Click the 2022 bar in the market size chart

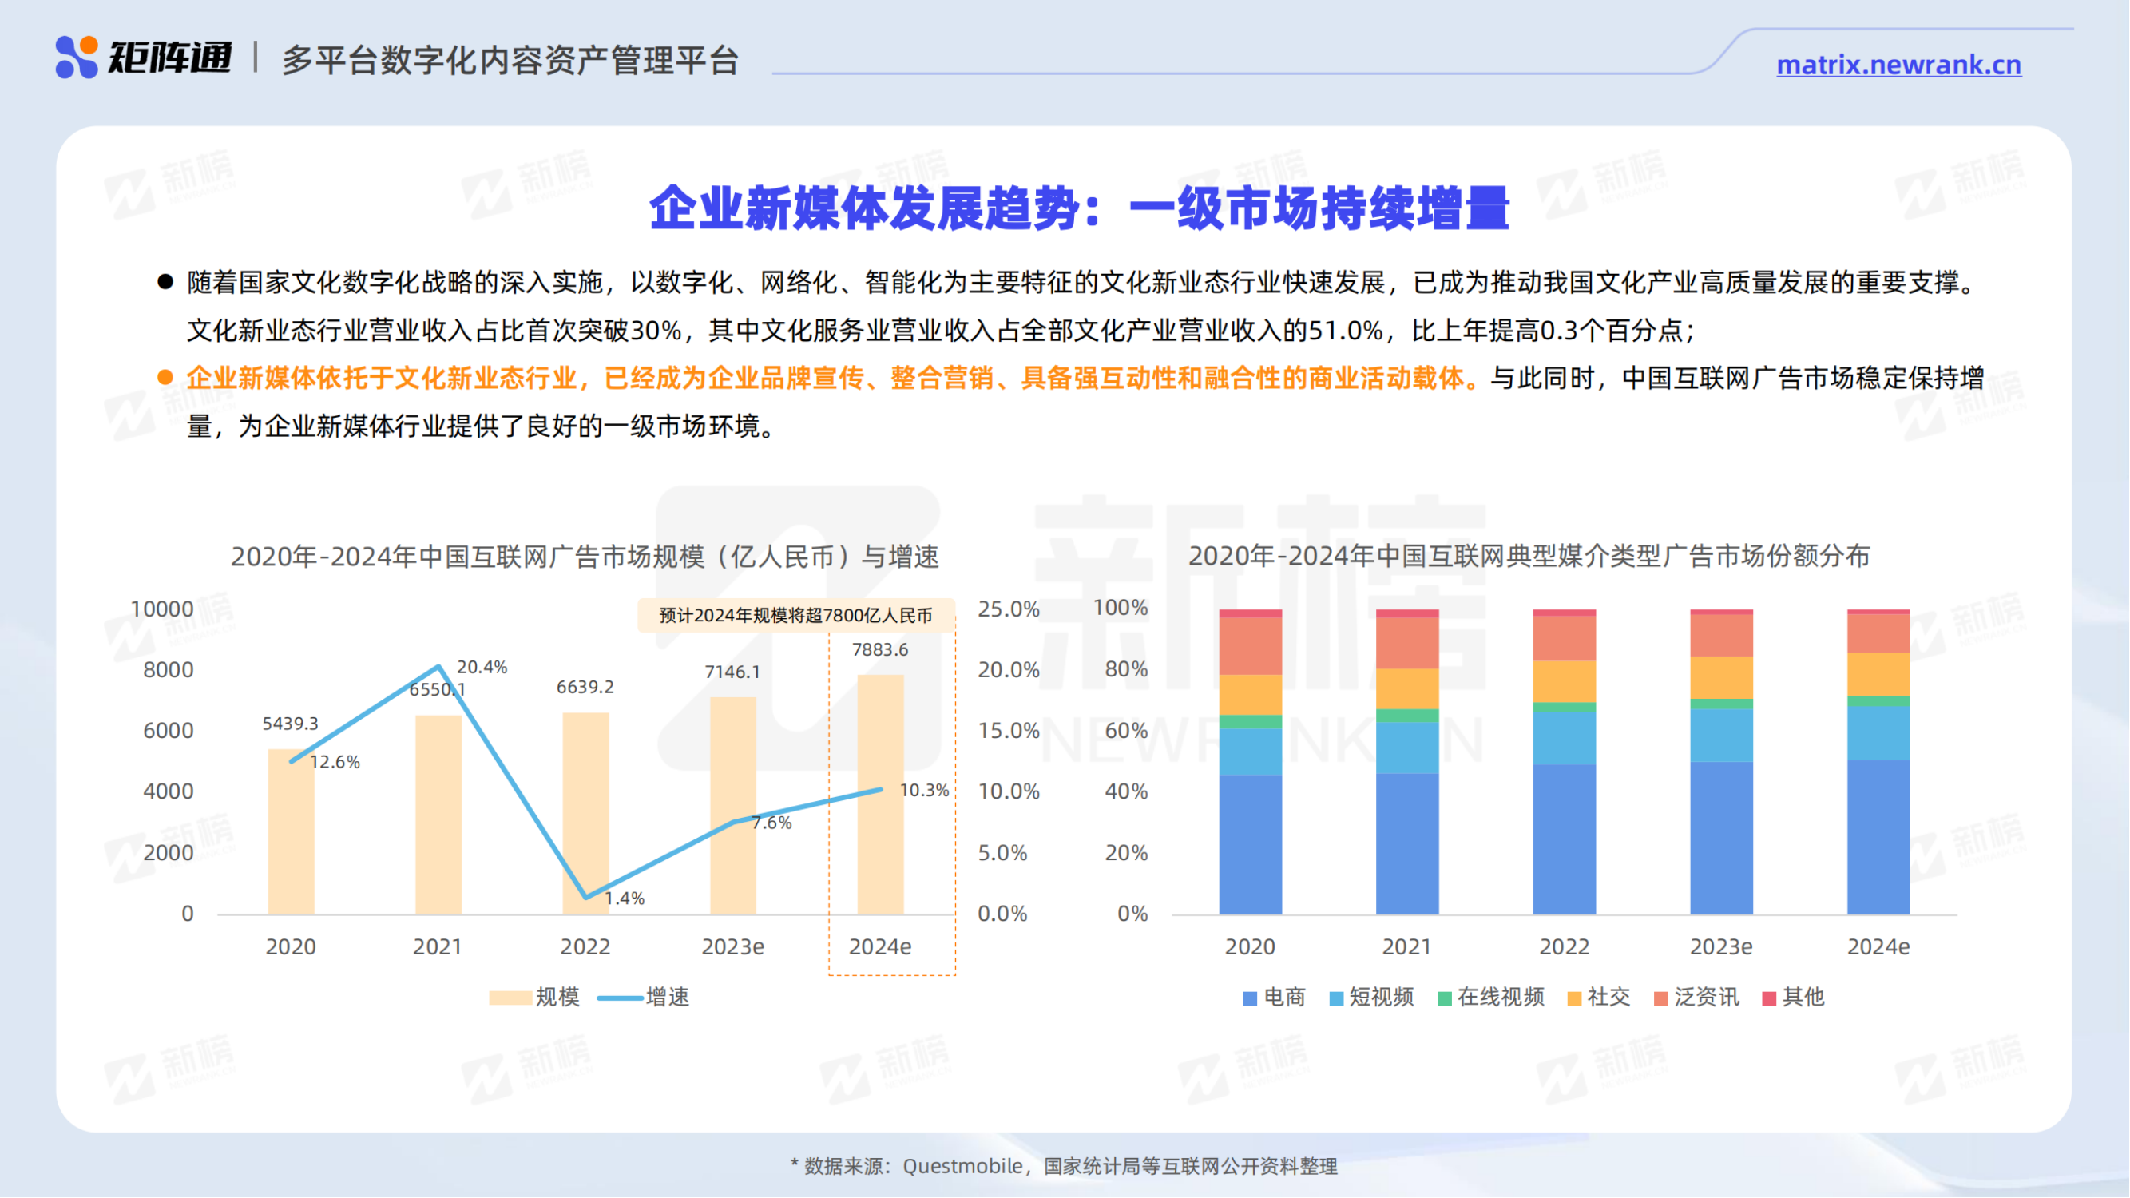click(585, 814)
